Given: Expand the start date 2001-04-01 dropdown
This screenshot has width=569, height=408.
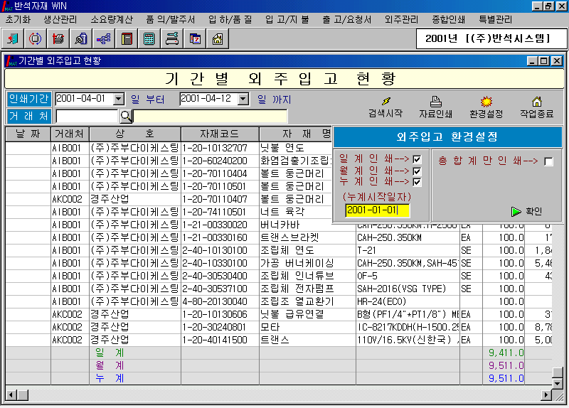Looking at the screenshot, I should [119, 100].
